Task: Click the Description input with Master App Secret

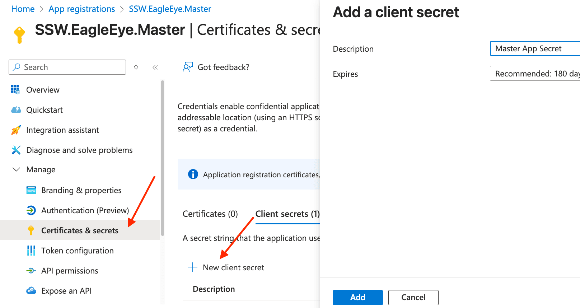Action: pyautogui.click(x=535, y=48)
